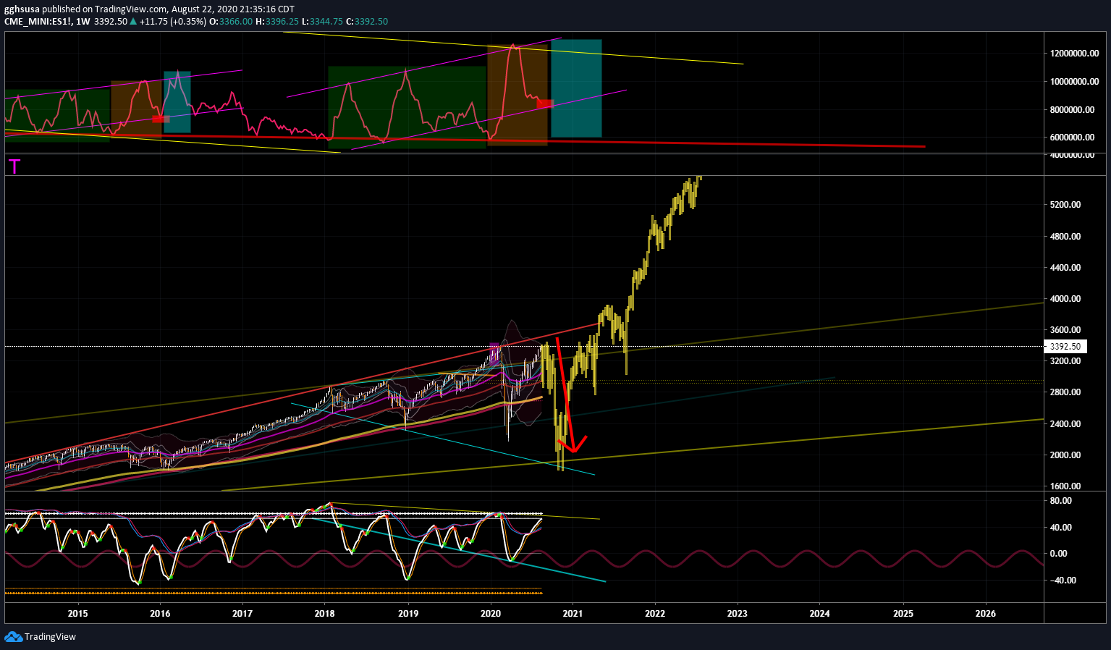The image size is (1111, 650).
Task: Click the 2022 time axis label
Action: (x=655, y=614)
